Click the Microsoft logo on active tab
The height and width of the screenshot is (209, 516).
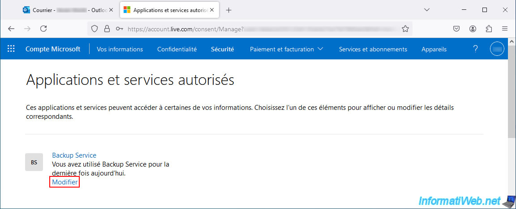(x=127, y=10)
